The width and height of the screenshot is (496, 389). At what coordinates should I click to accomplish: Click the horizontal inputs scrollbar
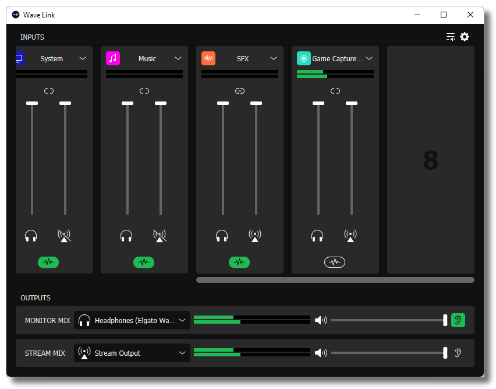(x=335, y=280)
